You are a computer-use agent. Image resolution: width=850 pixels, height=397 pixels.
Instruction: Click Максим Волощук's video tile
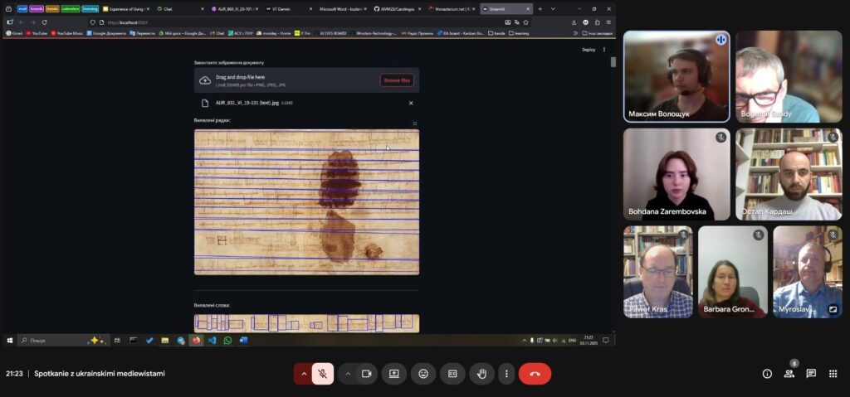(x=676, y=76)
